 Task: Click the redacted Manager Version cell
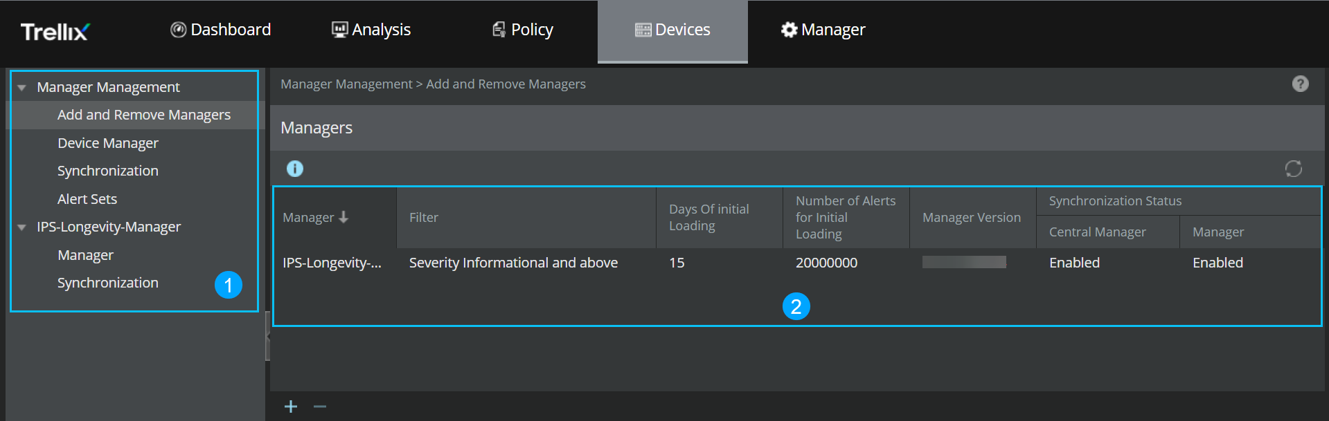(x=964, y=262)
